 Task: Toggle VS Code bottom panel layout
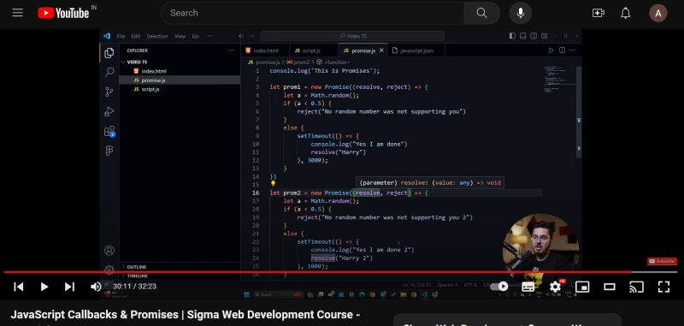(523, 36)
